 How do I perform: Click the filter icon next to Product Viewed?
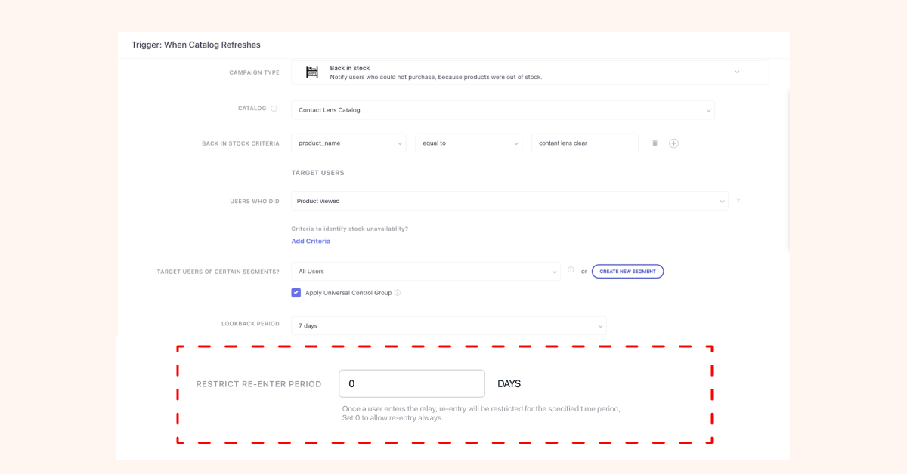738,201
